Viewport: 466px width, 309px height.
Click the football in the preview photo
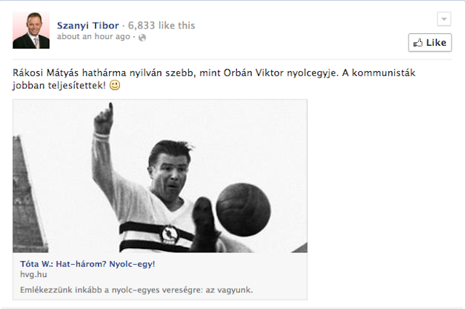(x=244, y=210)
